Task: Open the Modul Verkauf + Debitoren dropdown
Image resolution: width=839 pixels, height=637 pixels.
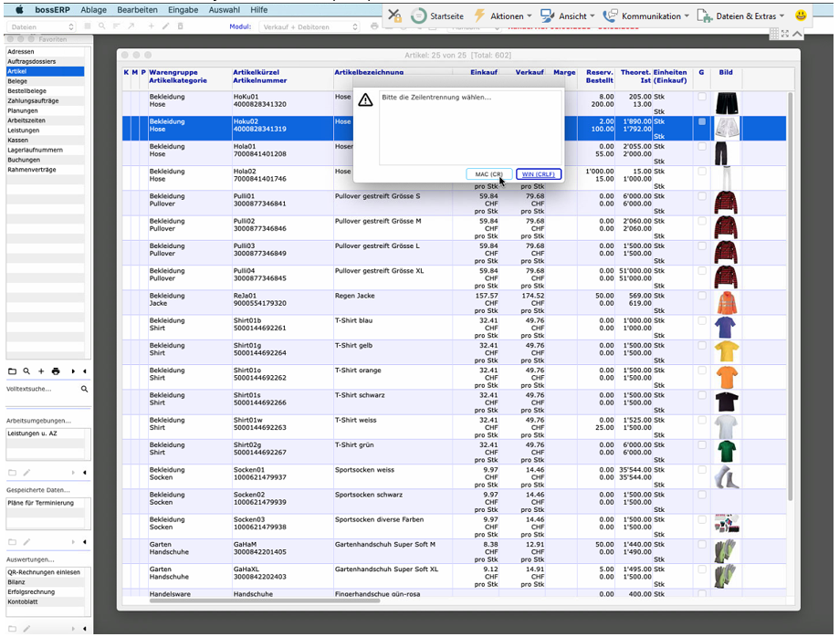Action: click(x=310, y=27)
